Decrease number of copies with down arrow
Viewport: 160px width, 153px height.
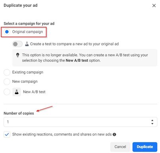tap(152, 124)
